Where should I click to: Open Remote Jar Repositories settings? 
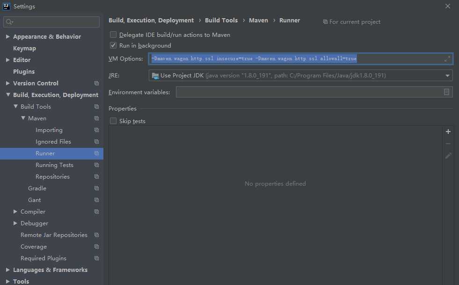pyautogui.click(x=54, y=235)
